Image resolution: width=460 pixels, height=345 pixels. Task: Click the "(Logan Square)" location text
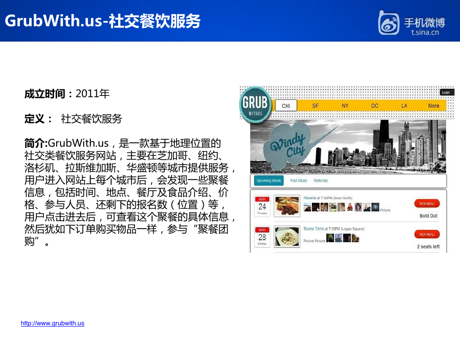pyautogui.click(x=352, y=229)
